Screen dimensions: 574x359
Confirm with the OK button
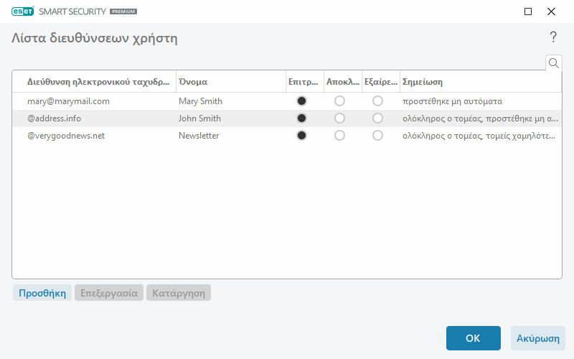(x=473, y=338)
